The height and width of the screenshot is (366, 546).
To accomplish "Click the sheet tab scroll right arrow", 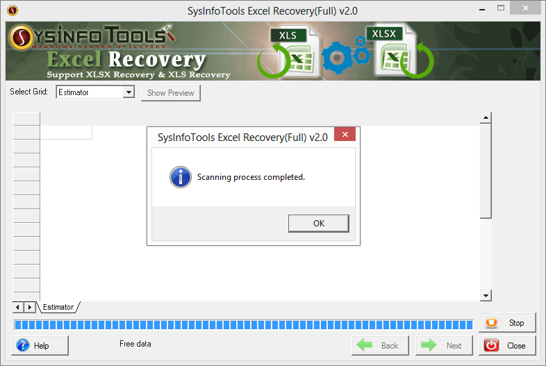I will click(30, 307).
